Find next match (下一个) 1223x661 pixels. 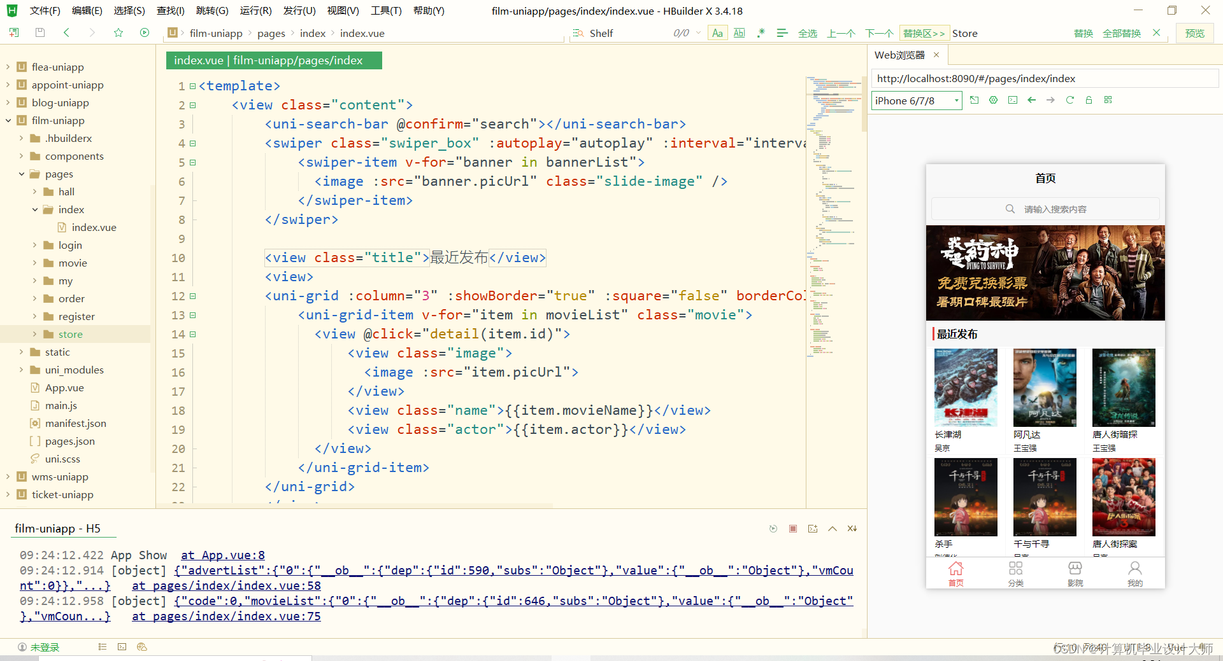click(879, 33)
